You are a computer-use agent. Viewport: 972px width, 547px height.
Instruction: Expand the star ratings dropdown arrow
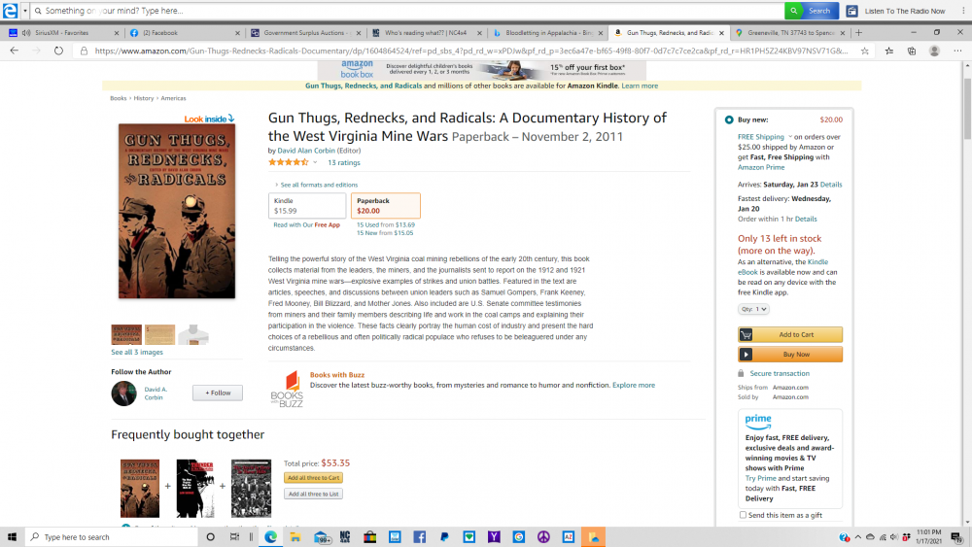[x=315, y=163]
